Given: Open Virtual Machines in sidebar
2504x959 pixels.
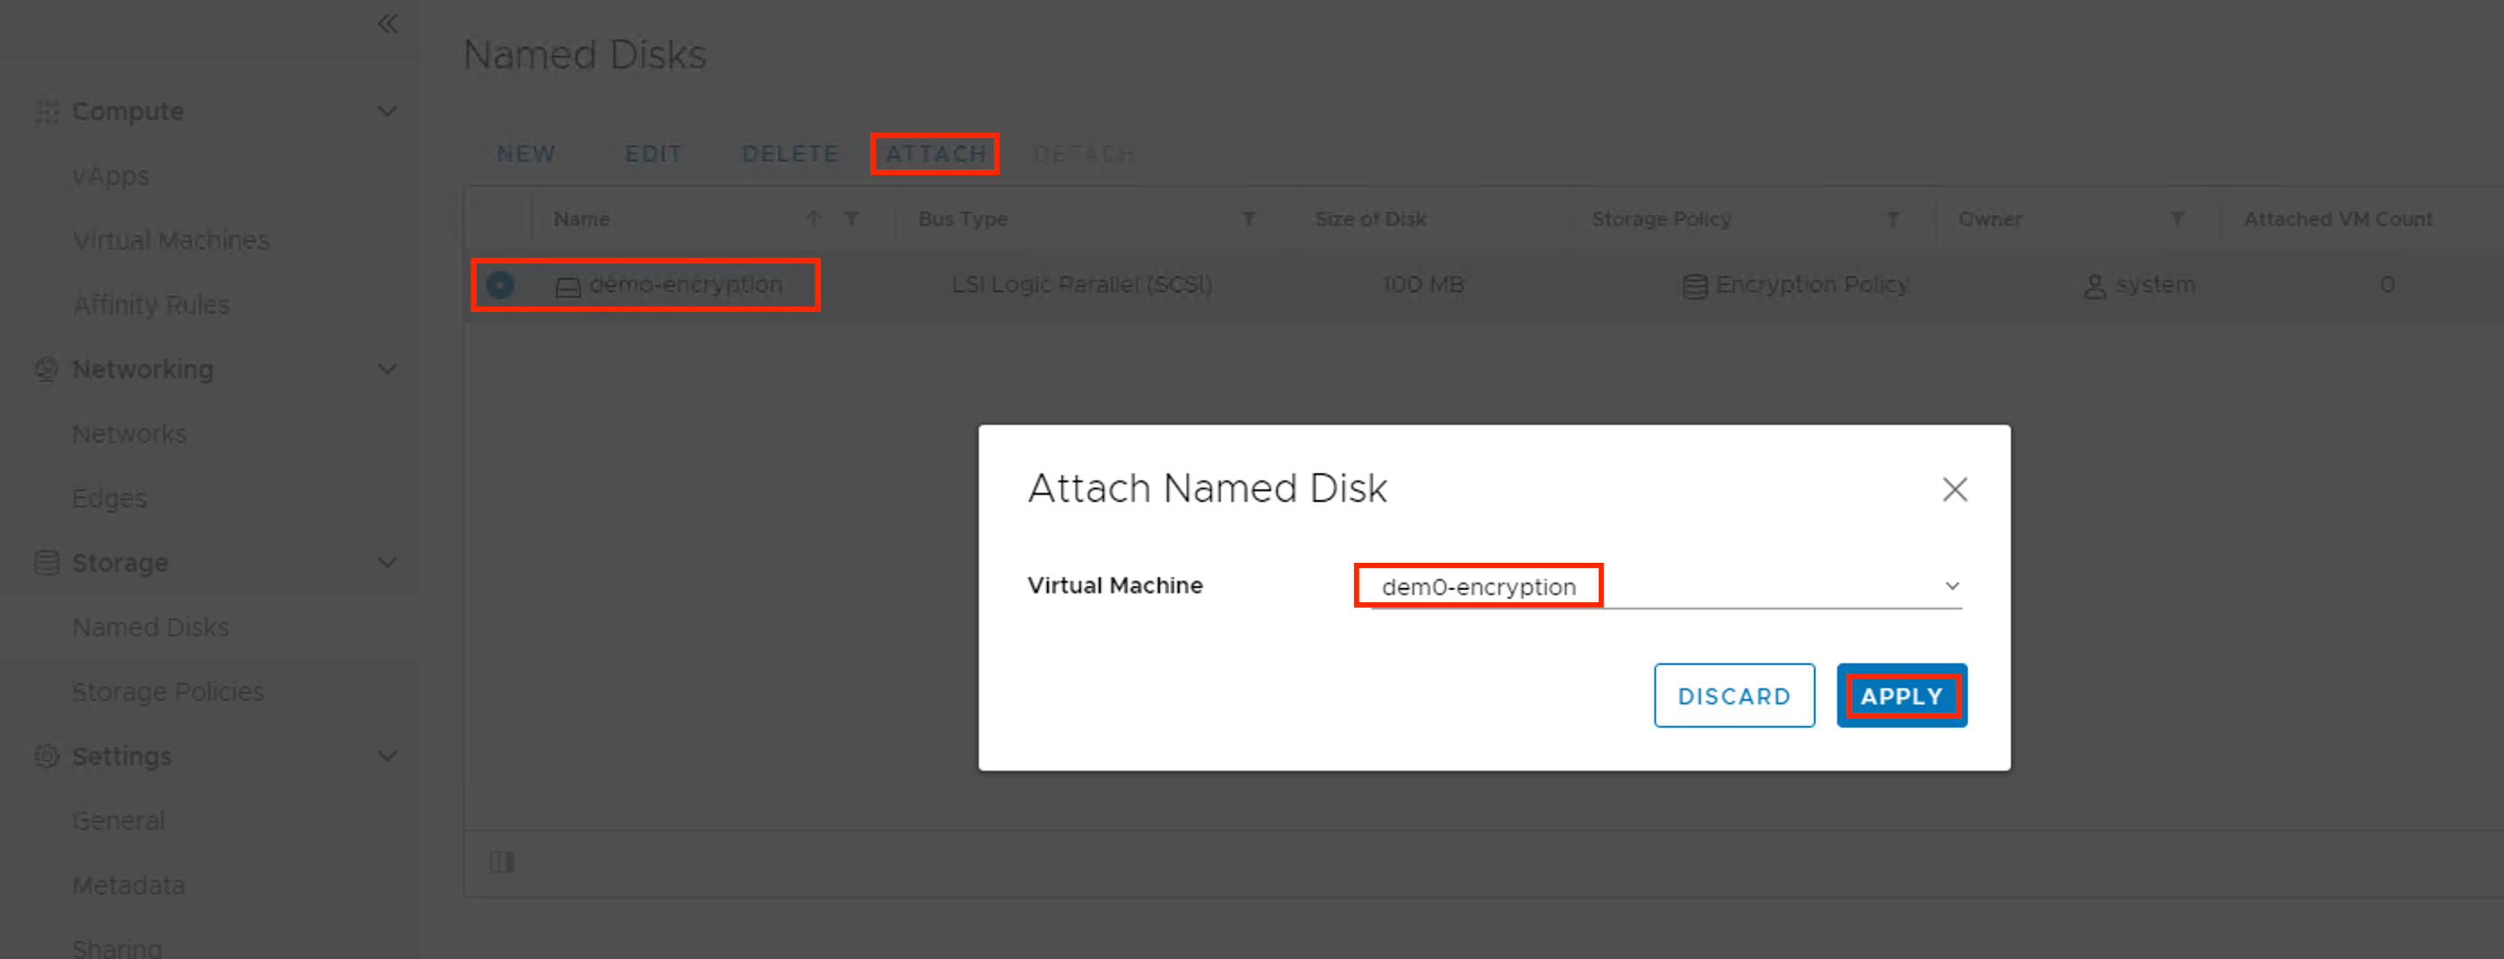Looking at the screenshot, I should click(171, 240).
